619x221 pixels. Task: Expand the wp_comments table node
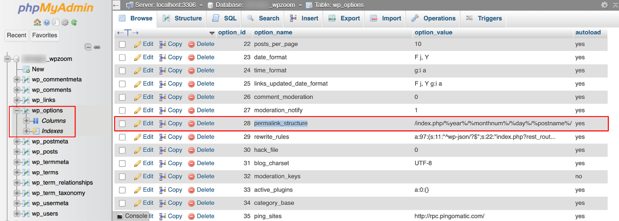point(17,90)
